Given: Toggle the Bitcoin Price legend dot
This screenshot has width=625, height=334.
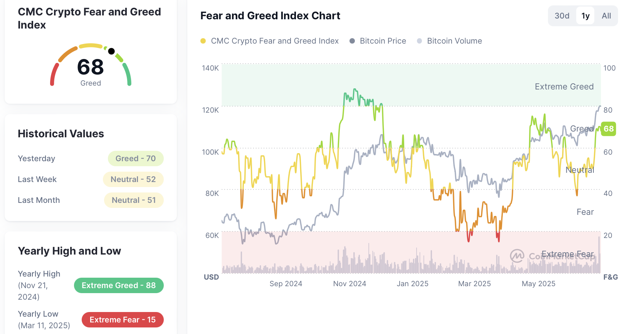Looking at the screenshot, I should (x=352, y=41).
